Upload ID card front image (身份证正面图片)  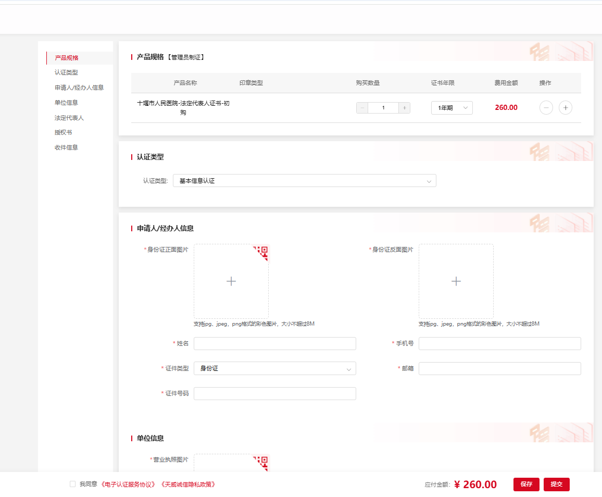[x=231, y=281]
